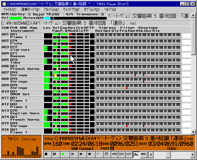Open the 演奏モード(S) menu

pyautogui.click(x=30, y=9)
